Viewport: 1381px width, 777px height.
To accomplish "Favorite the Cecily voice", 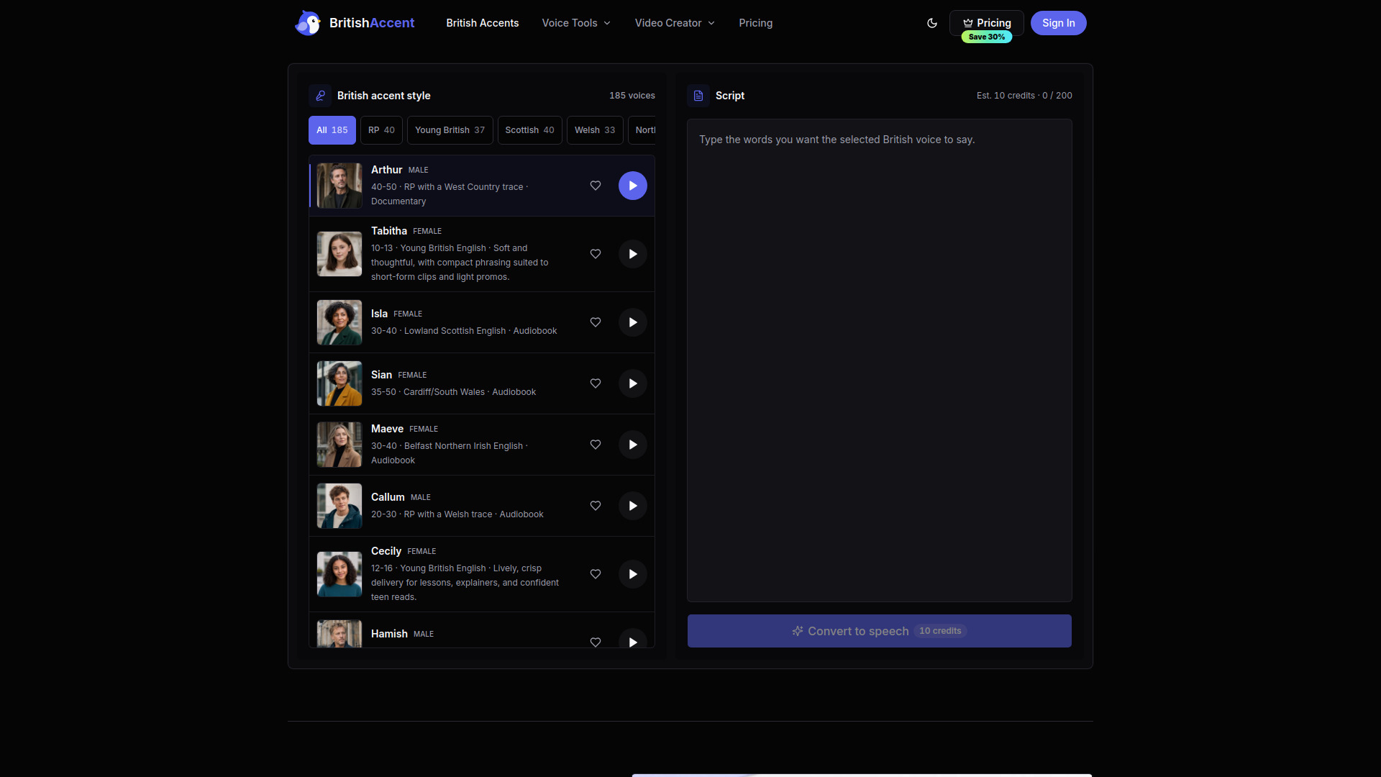I will click(596, 574).
